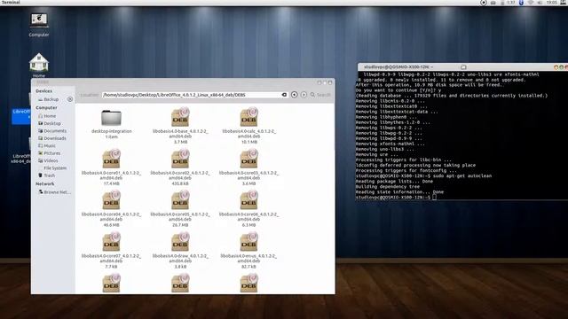Select libobasis4.0-calc deb package icon
Viewport: 568px width, 319px height.
click(248, 117)
